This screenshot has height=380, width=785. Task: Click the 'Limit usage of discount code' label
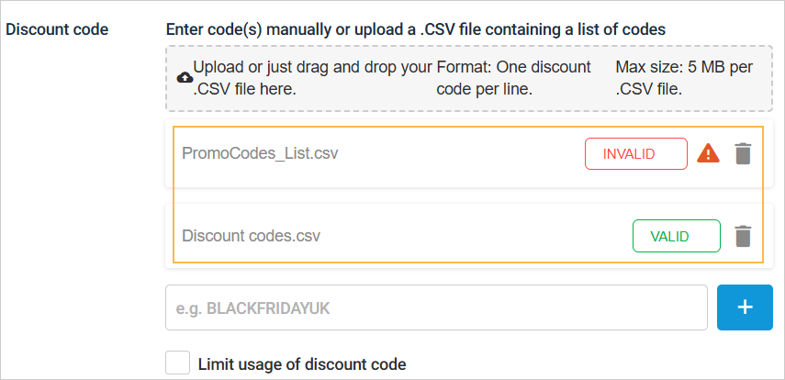click(301, 363)
